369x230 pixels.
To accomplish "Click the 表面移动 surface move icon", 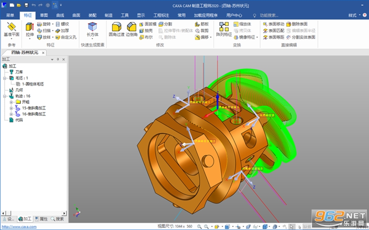I will point(274,24).
